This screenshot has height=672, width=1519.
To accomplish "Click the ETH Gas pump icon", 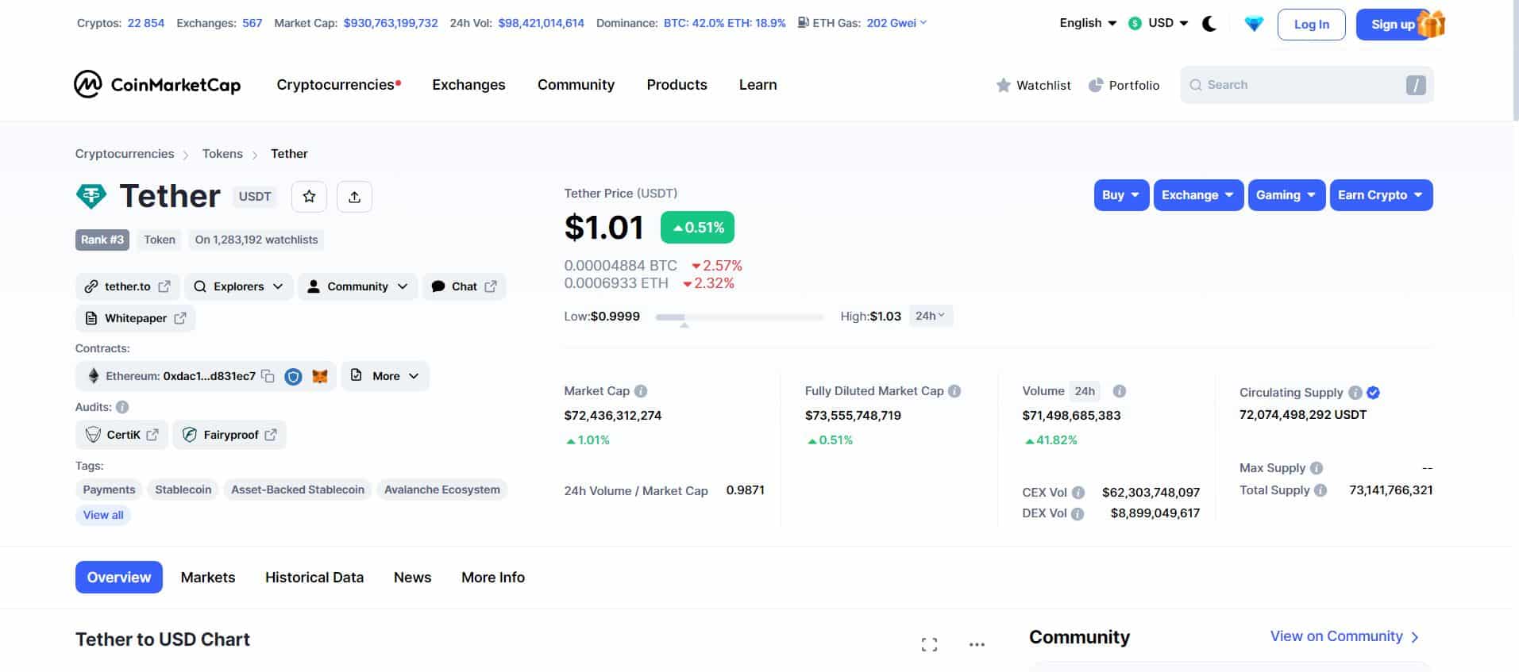I will coord(804,23).
